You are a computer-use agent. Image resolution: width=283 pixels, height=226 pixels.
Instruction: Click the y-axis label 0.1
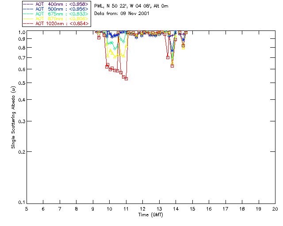[22, 203]
